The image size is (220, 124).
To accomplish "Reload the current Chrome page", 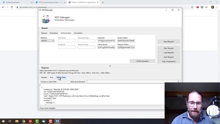I will coord(12,7).
